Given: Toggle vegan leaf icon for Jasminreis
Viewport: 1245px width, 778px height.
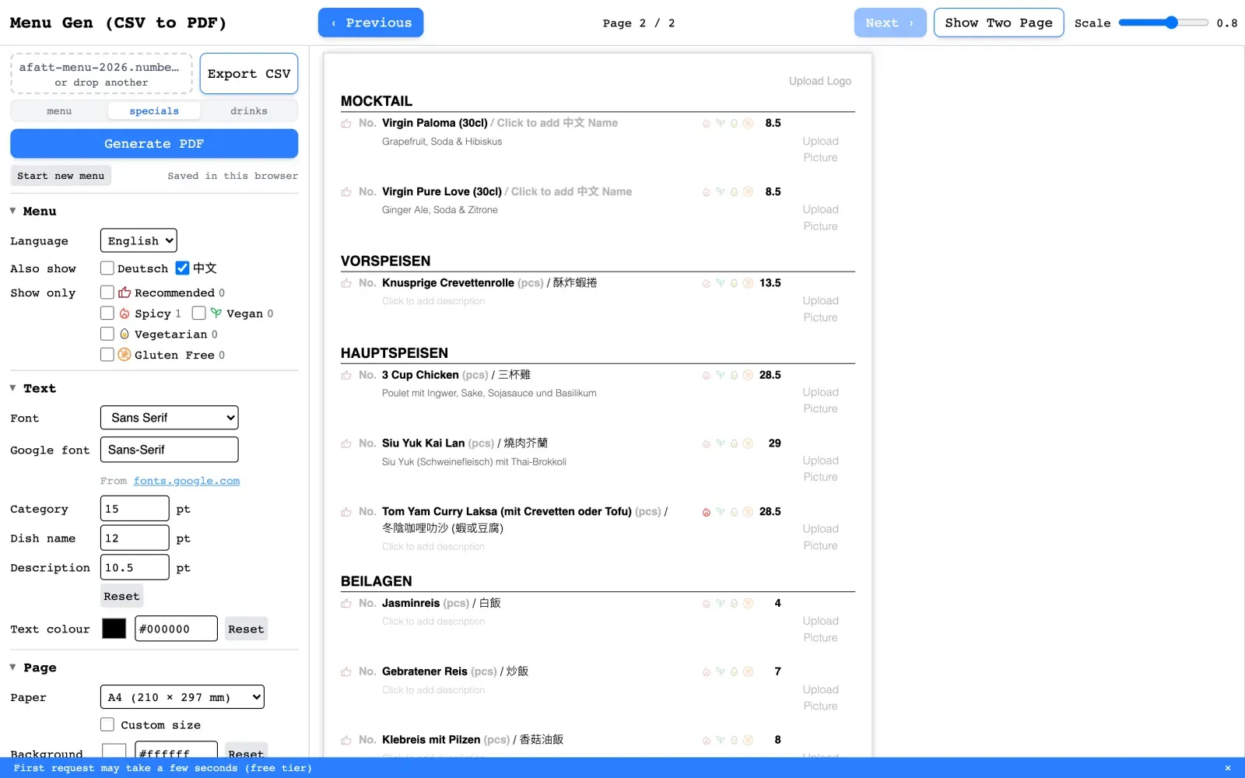Looking at the screenshot, I should click(721, 603).
